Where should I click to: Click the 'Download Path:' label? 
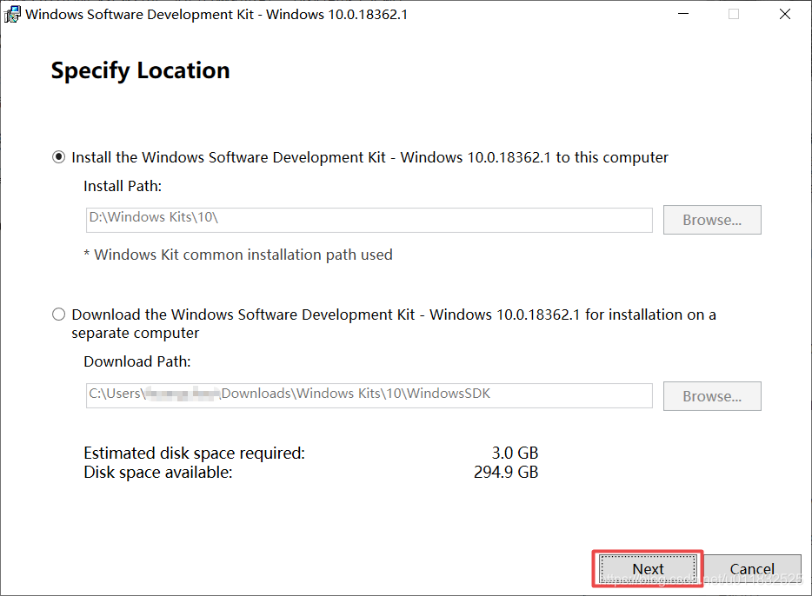(x=137, y=361)
